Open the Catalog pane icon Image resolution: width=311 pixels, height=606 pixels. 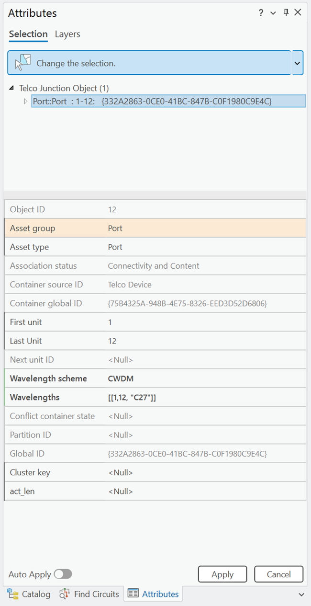(x=13, y=594)
